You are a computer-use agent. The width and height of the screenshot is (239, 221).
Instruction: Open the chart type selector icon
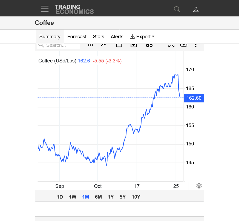click(90, 45)
